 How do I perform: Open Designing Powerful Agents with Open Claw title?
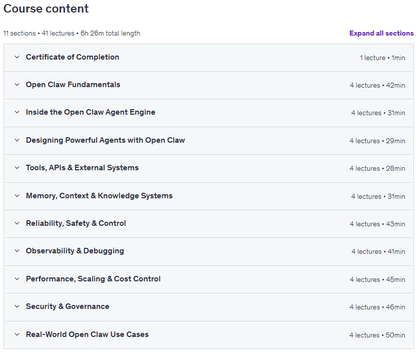tap(105, 140)
